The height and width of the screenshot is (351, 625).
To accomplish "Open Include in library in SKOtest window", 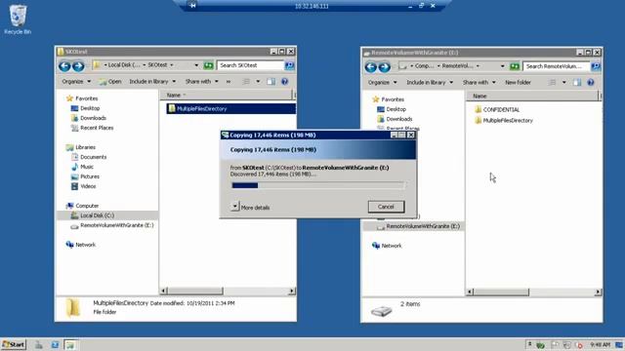I will tap(152, 82).
